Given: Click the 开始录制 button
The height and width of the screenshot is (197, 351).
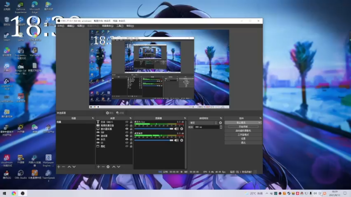Looking at the screenshot, I should [x=243, y=127].
